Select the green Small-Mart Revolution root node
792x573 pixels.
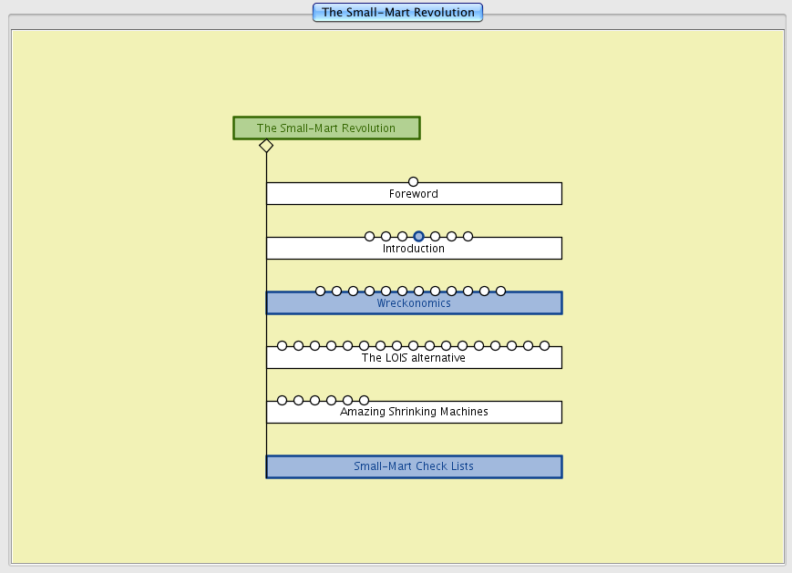pyautogui.click(x=326, y=128)
